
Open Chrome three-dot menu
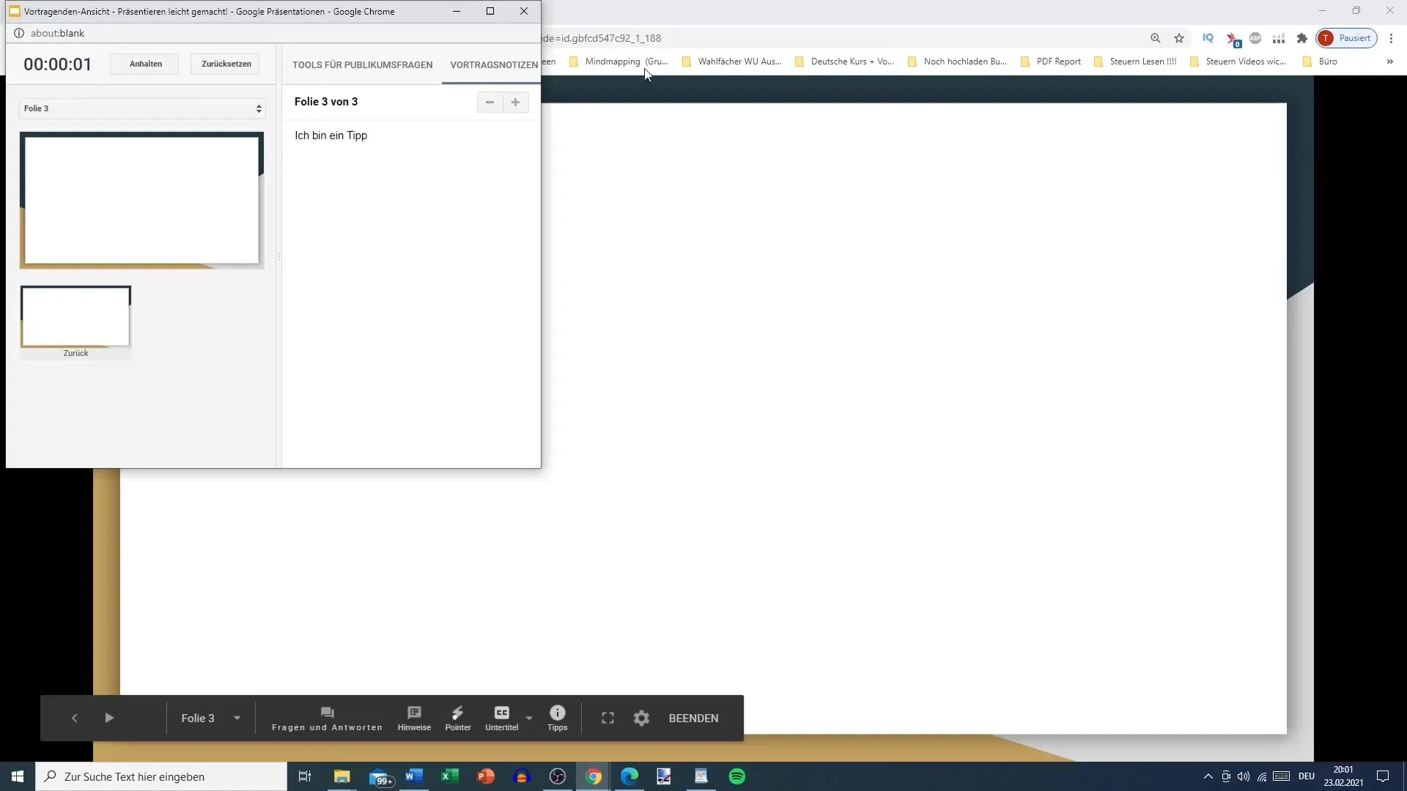pyautogui.click(x=1391, y=38)
